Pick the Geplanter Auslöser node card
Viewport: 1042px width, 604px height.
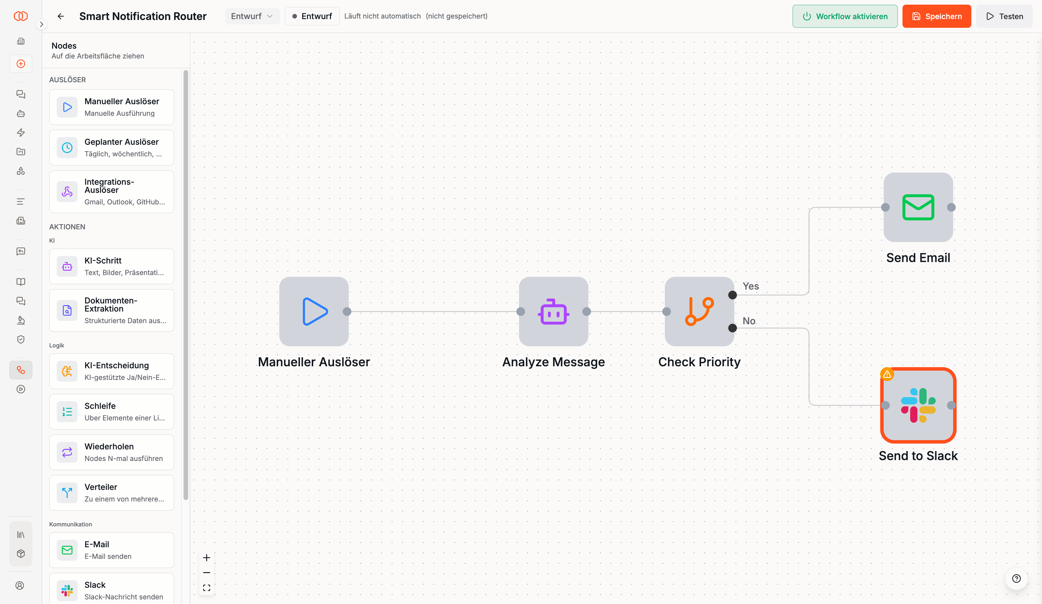(x=112, y=148)
